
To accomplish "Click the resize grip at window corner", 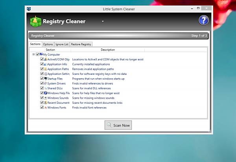I will [x=210, y=131].
